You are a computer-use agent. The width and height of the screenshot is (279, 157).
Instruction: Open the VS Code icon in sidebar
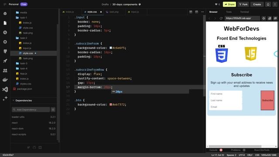[x=5, y=89]
